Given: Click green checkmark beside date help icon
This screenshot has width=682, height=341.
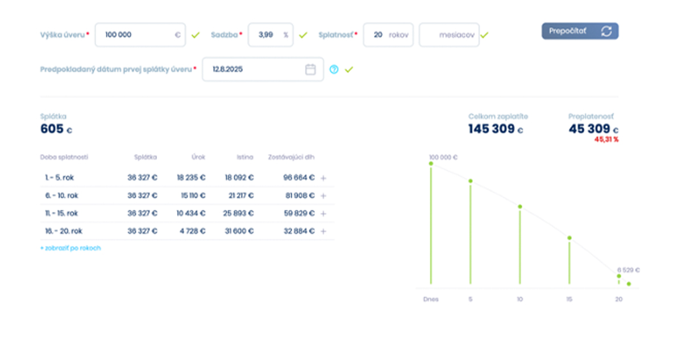Looking at the screenshot, I should click(349, 69).
